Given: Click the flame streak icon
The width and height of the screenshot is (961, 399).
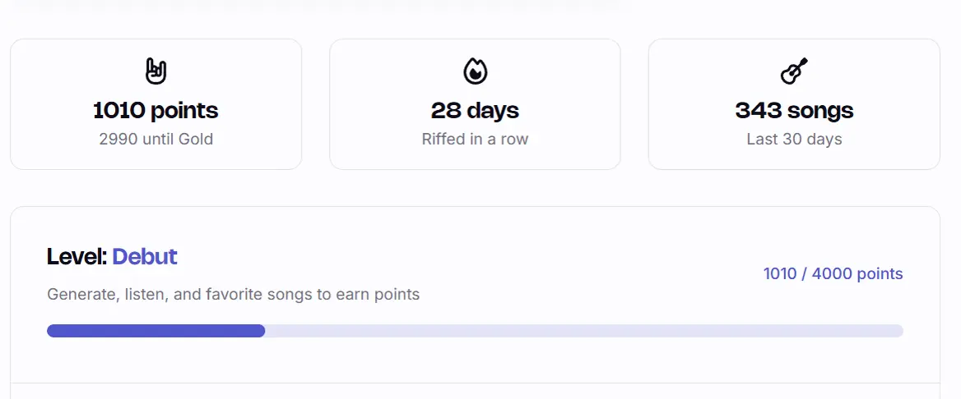Looking at the screenshot, I should (x=475, y=71).
